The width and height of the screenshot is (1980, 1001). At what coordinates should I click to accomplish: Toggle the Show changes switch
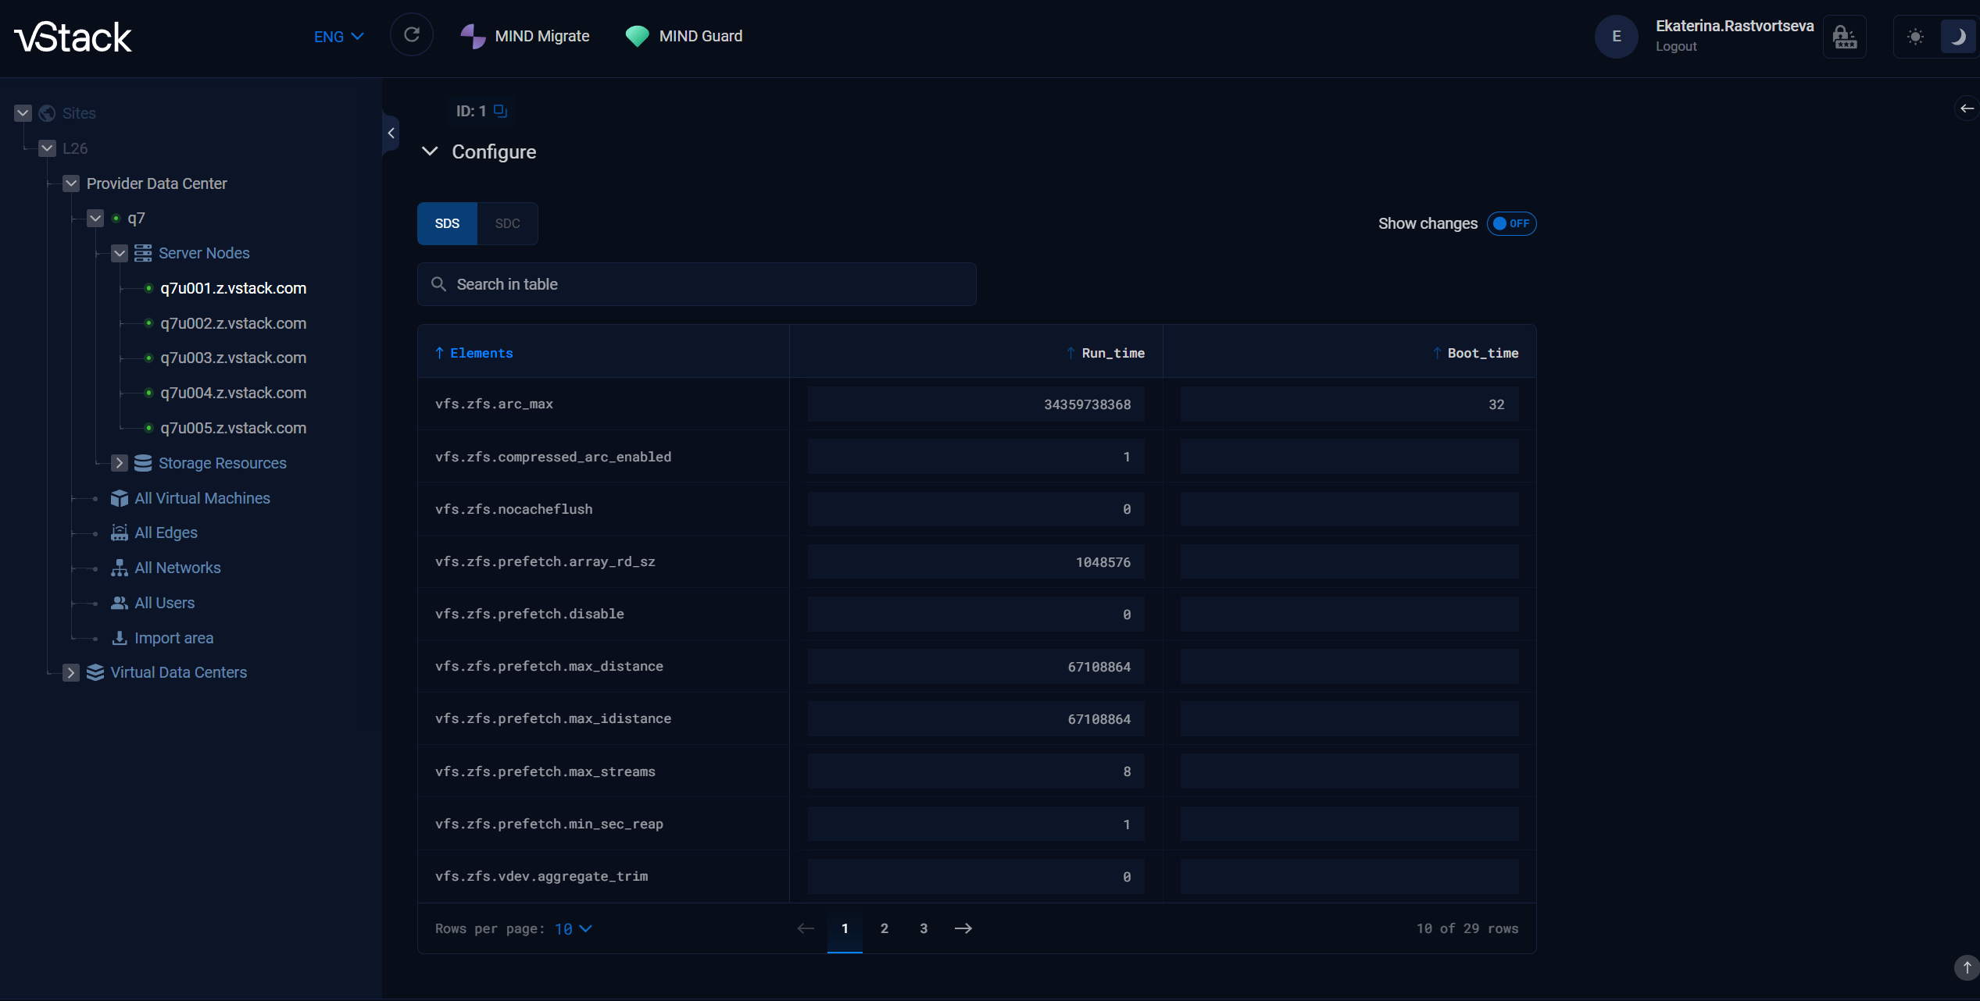[x=1511, y=223]
